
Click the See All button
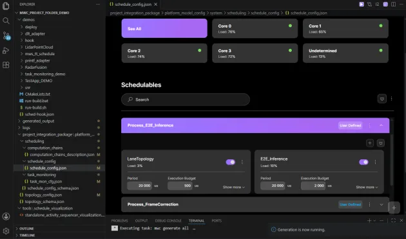164,28
